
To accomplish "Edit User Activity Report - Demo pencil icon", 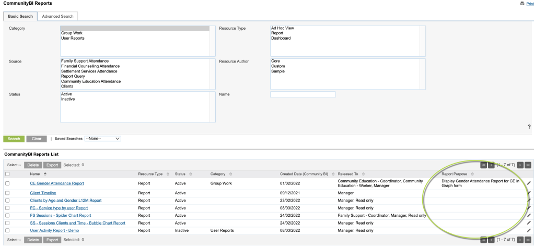I will pos(529,230).
